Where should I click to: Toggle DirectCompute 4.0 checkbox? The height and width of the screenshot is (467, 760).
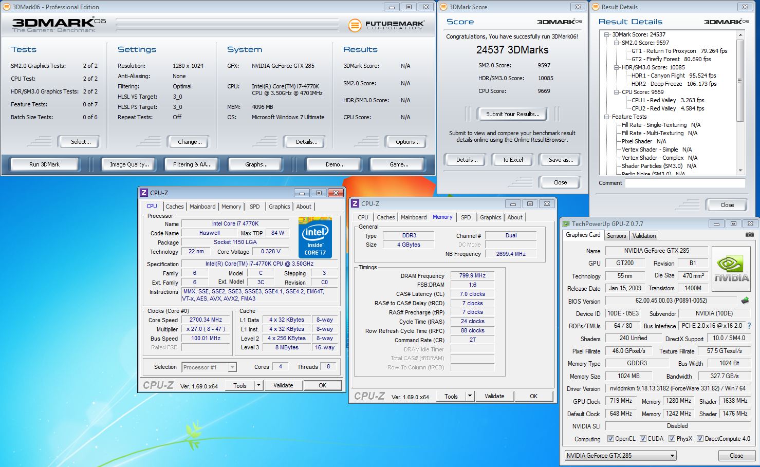point(700,439)
